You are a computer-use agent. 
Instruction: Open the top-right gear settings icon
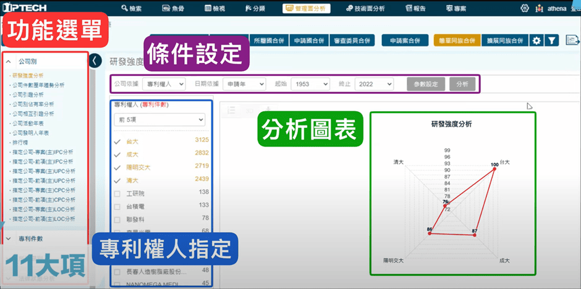coord(525,9)
